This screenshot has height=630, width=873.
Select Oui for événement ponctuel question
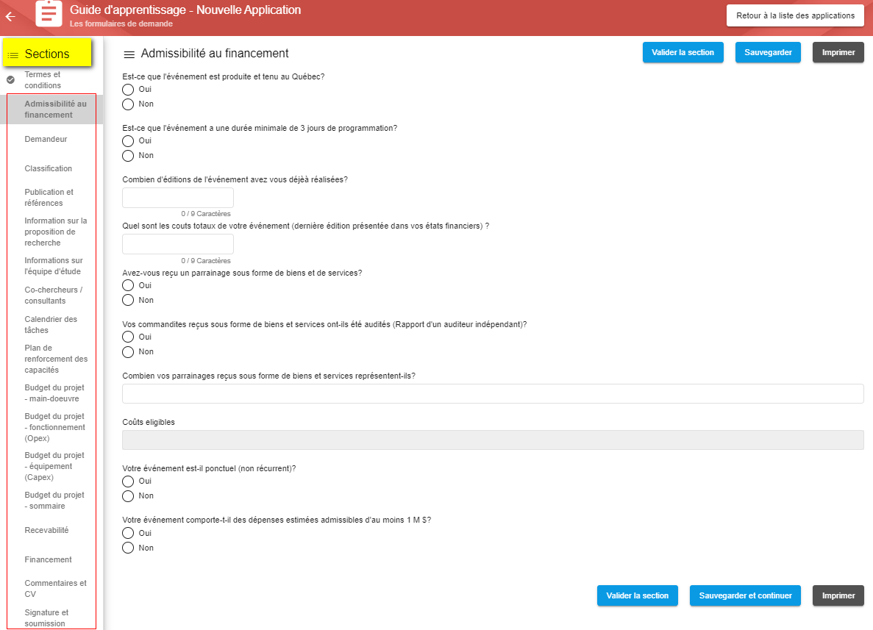(x=128, y=482)
